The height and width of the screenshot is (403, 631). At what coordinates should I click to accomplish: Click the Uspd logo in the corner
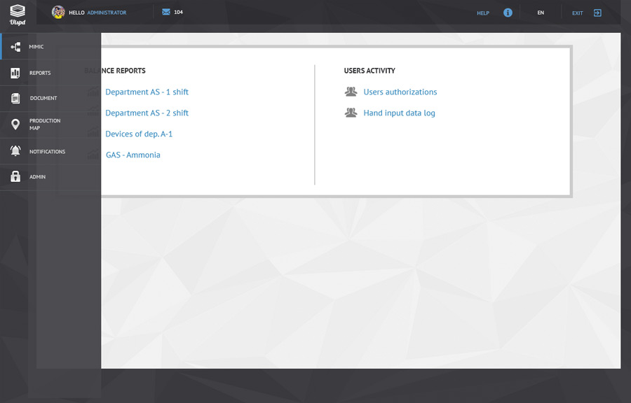(x=17, y=12)
